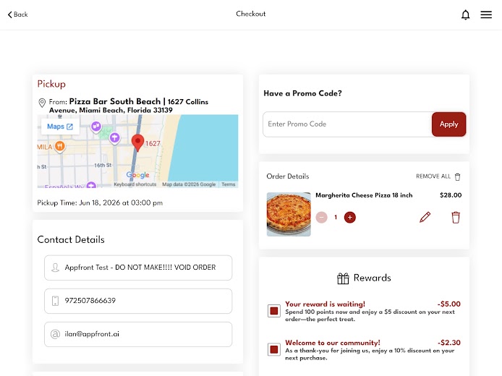Click the Order Details label
This screenshot has height=376, width=502.
point(287,176)
